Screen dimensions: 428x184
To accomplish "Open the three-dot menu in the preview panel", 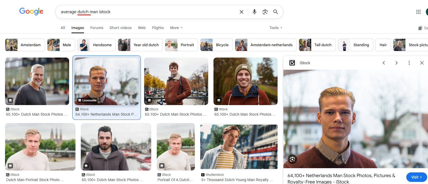I will tap(409, 63).
